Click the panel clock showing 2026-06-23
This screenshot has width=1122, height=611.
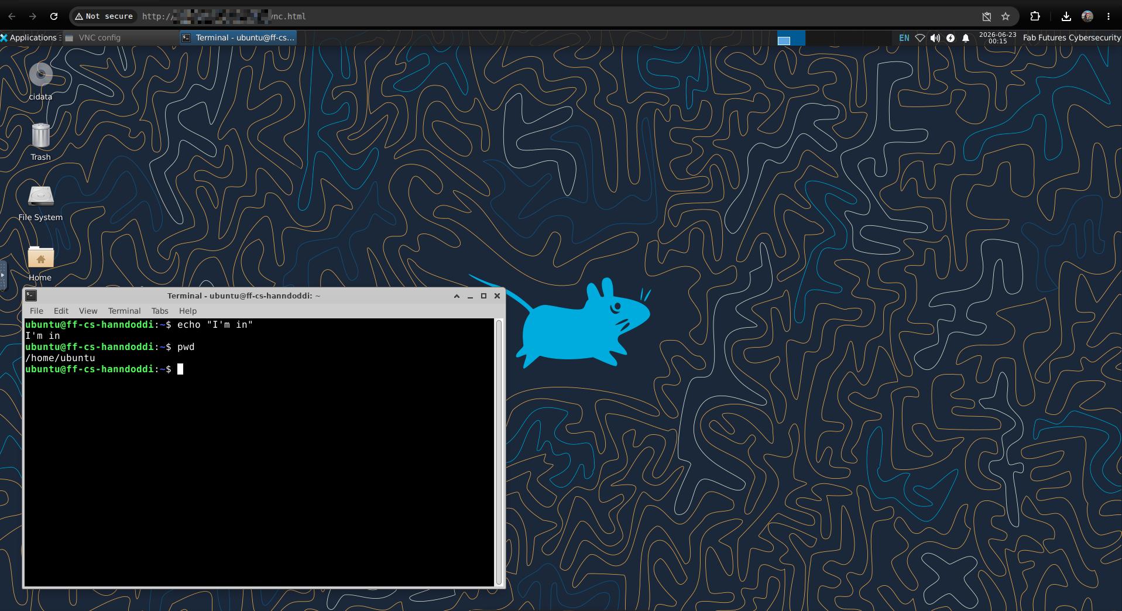(997, 38)
